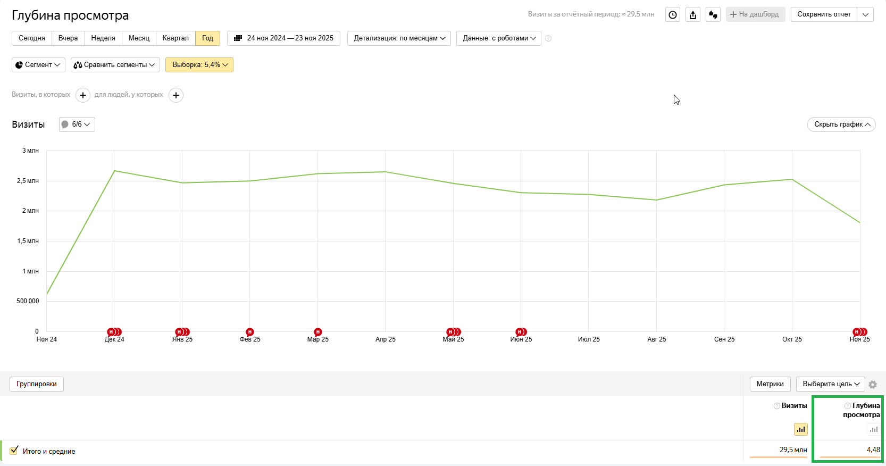The image size is (886, 466).
Task: Click the Сен 25 axis label
Action: click(x=724, y=339)
